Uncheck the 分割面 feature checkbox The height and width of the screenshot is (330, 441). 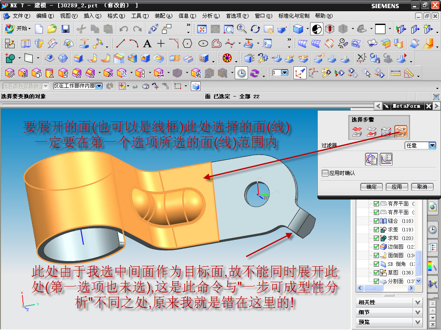[x=376, y=281]
